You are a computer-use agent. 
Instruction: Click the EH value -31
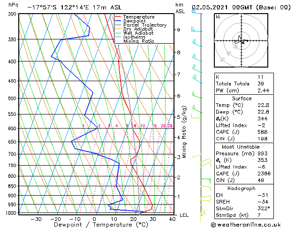pyautogui.click(x=263, y=195)
